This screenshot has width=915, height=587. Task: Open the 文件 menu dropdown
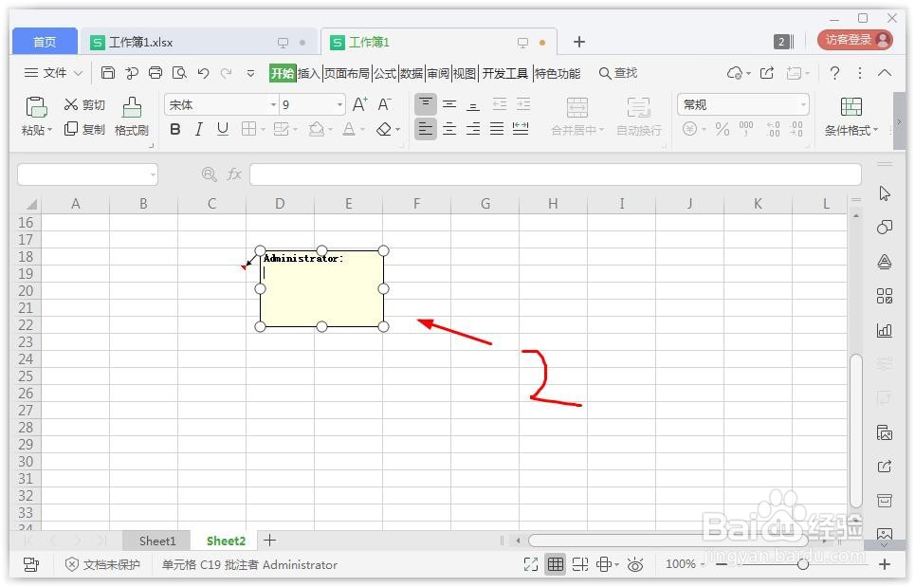click(53, 73)
